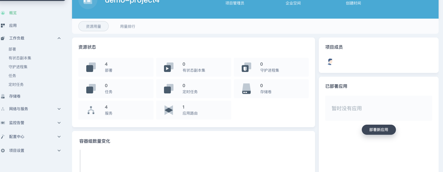
Task: Go to 概览 overview in sidebar
Action: click(x=13, y=13)
